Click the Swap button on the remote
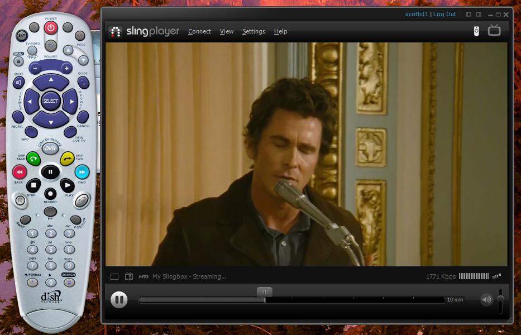Image resolution: width=521 pixels, height=335 pixels. pos(26,219)
